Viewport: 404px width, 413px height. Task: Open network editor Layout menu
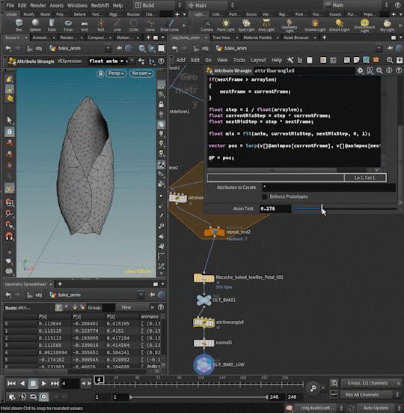pos(258,60)
